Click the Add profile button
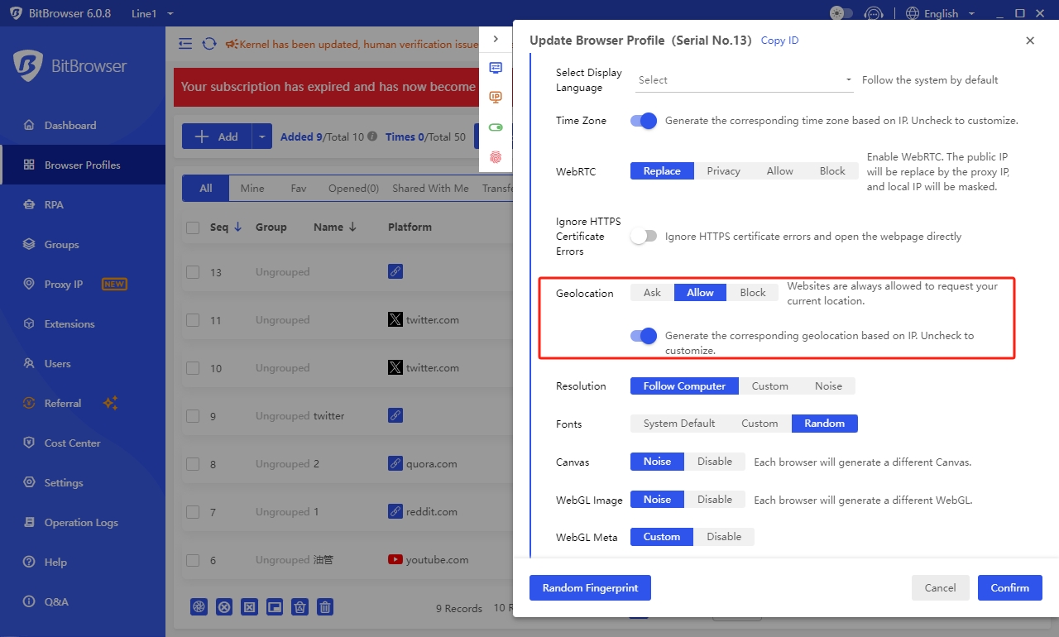 pos(216,136)
